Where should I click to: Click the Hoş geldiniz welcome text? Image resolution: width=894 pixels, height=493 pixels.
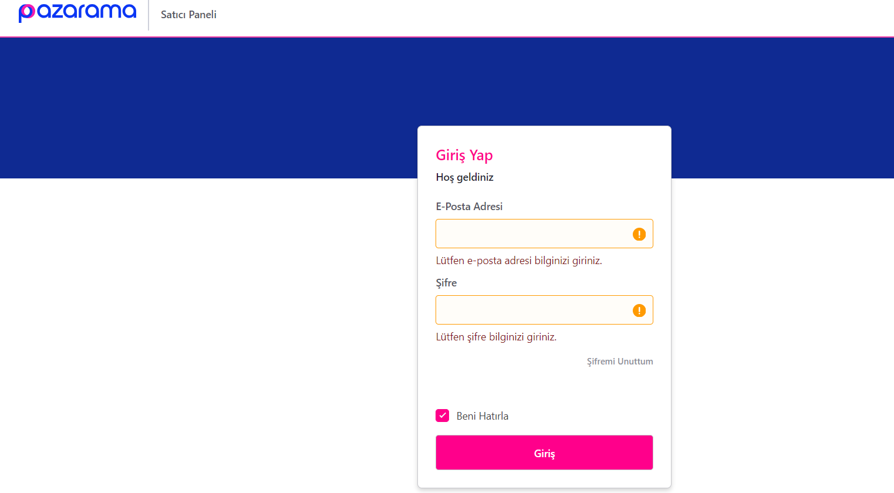tap(464, 177)
